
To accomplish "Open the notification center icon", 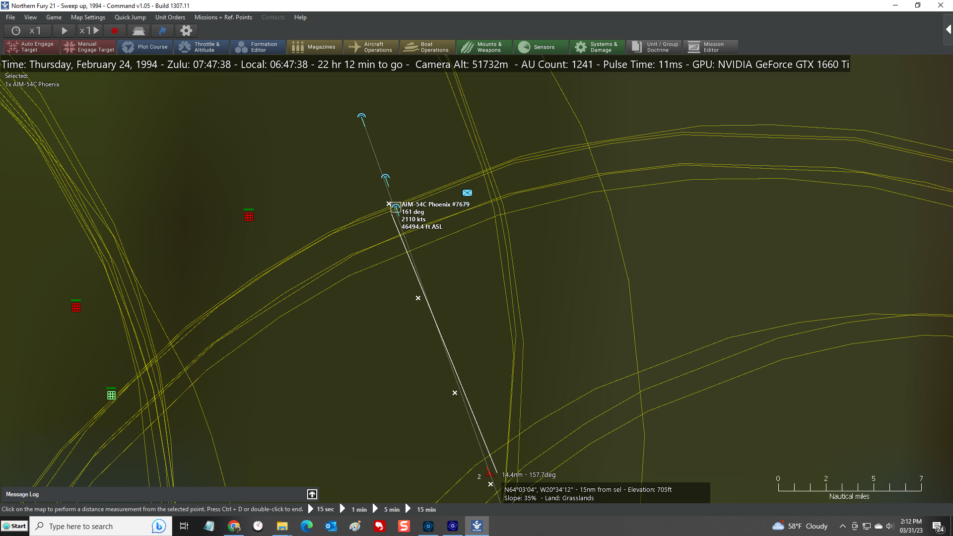I will (x=938, y=527).
